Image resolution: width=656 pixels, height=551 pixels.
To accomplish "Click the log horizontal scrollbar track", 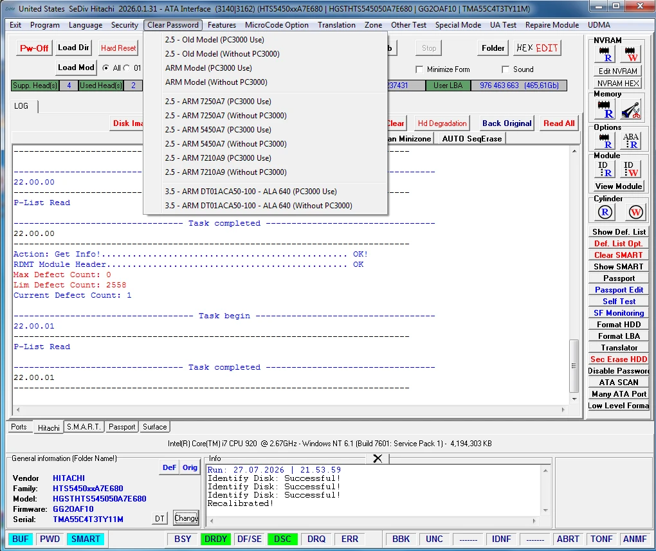I will click(x=290, y=410).
